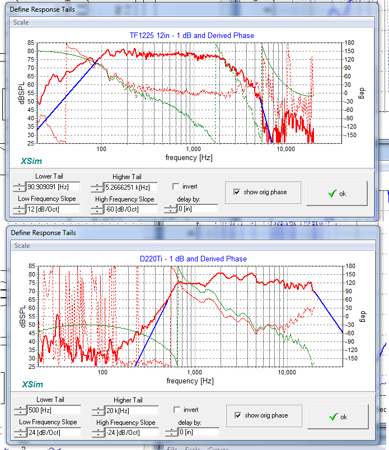Edit delay by field in D220Ti window
The image size is (389, 450).
pyautogui.click(x=199, y=432)
